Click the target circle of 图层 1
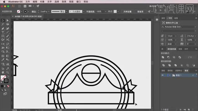198x111 pixels. (x=193, y=75)
